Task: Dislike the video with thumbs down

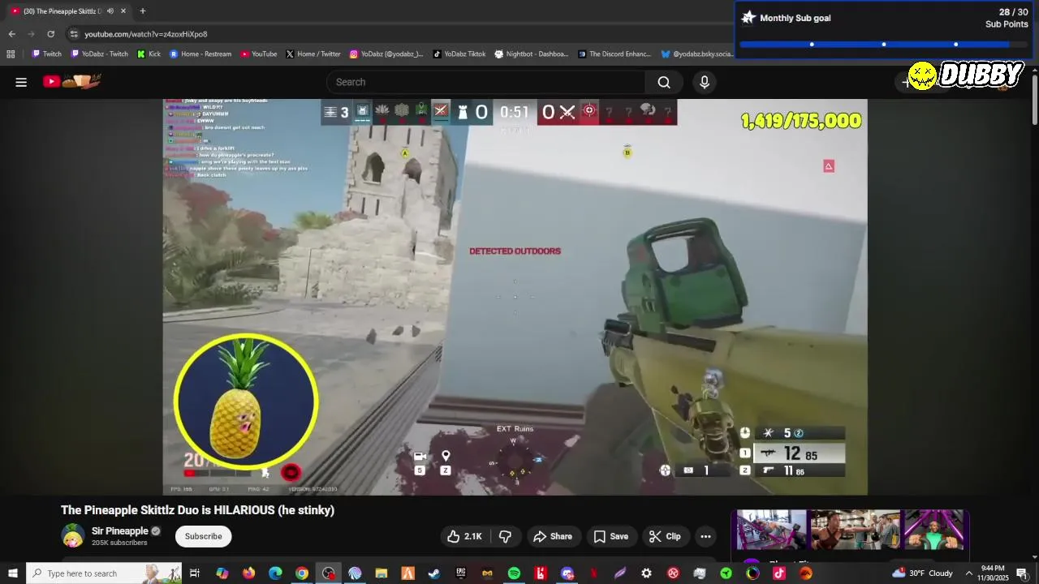Action: [505, 536]
